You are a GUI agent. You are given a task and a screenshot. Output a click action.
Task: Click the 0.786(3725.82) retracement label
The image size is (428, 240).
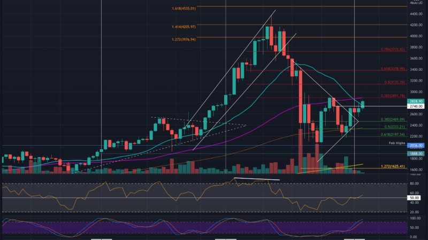(x=393, y=50)
